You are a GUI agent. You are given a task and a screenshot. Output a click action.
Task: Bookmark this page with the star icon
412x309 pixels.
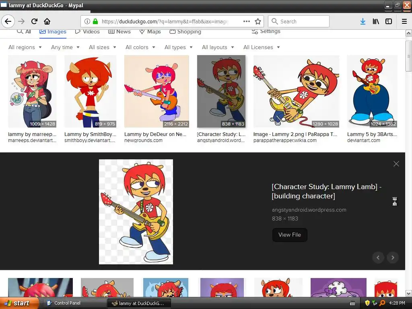(258, 21)
